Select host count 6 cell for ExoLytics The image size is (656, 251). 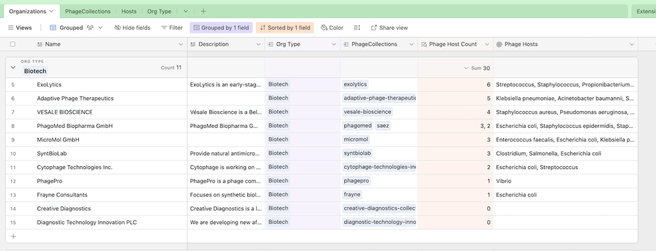pyautogui.click(x=455, y=85)
